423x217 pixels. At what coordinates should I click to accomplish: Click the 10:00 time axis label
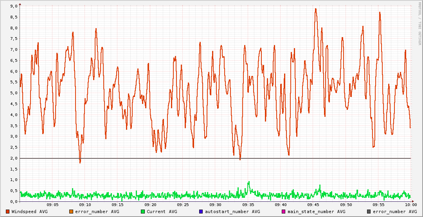click(x=410, y=204)
